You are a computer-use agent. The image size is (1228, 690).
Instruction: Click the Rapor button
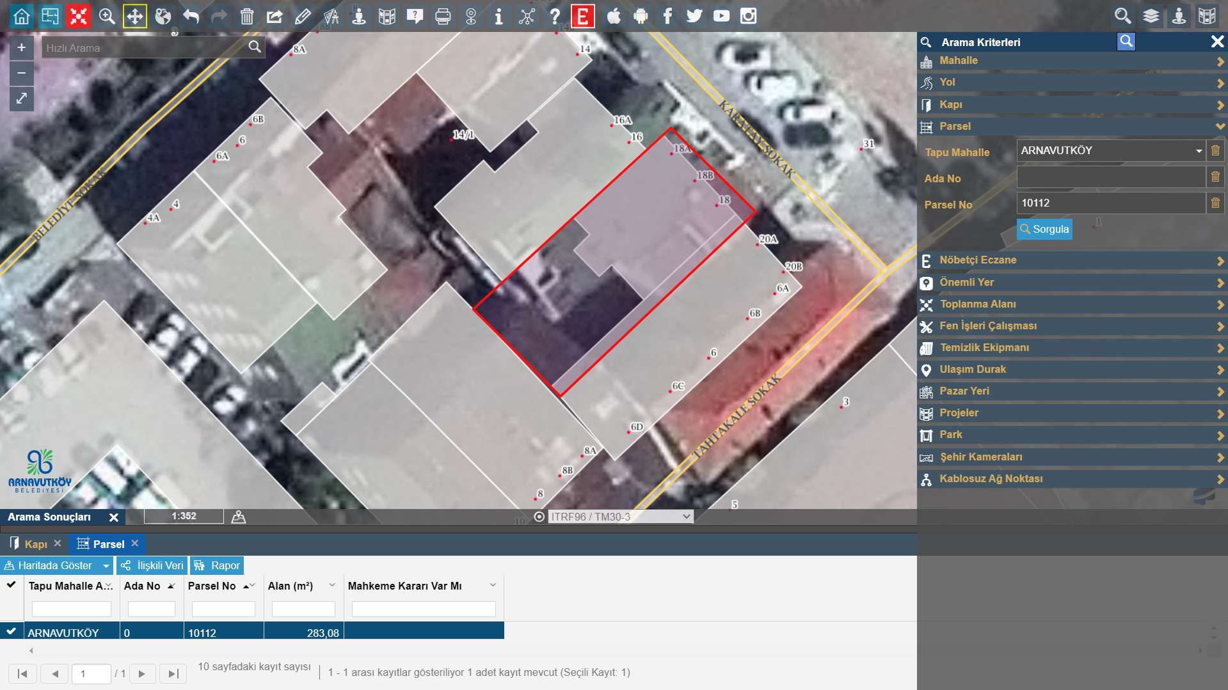click(218, 565)
